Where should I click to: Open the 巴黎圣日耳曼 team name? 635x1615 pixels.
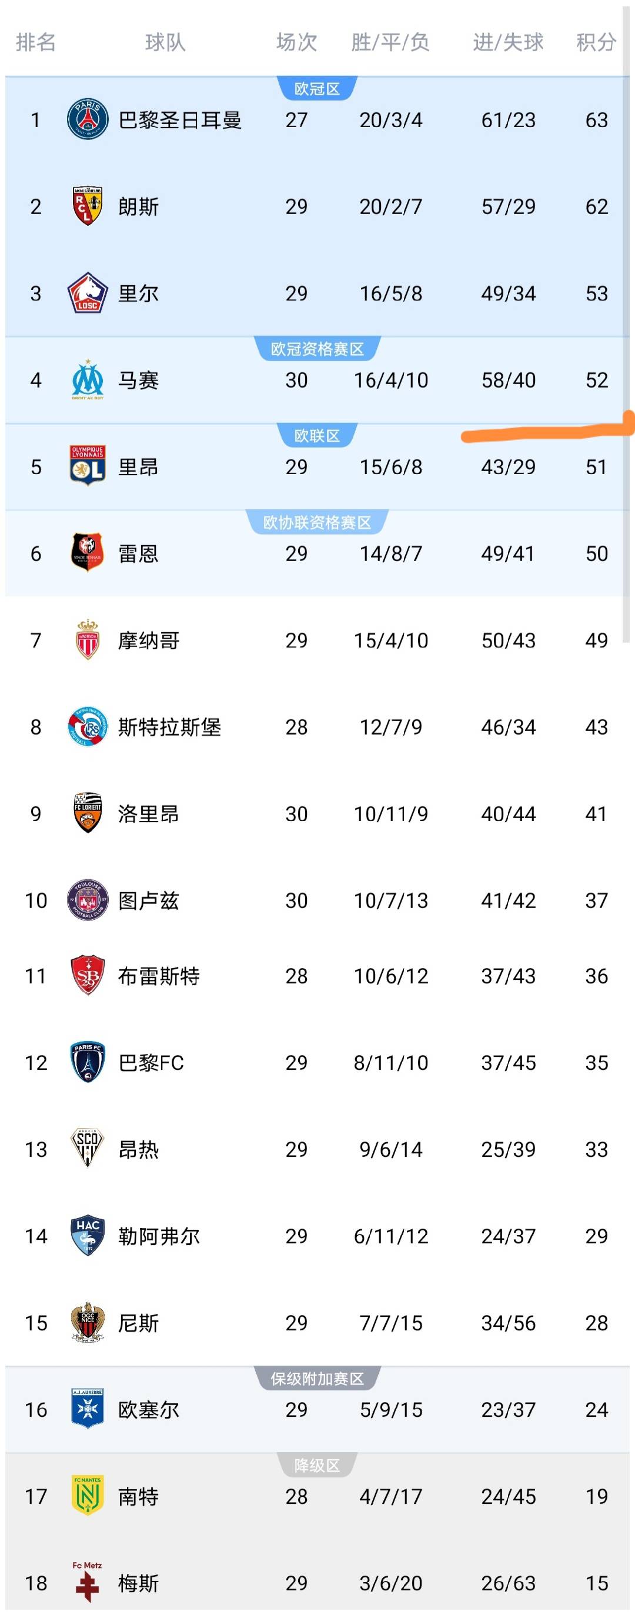pyautogui.click(x=180, y=120)
